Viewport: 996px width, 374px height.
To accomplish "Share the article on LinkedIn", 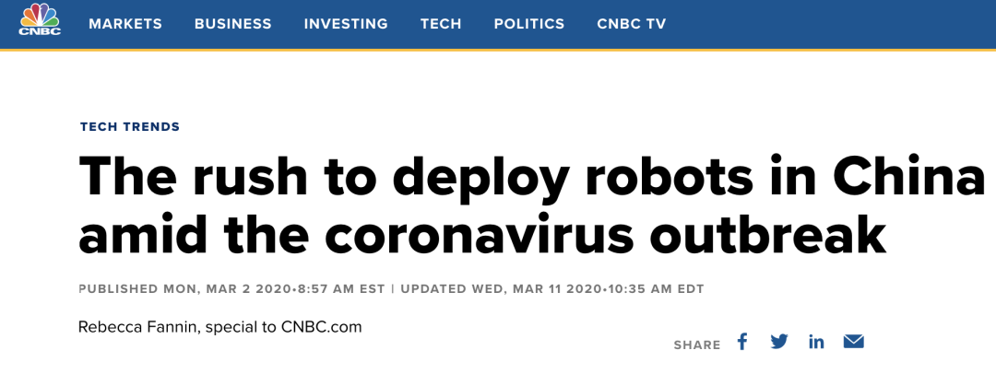I will pyautogui.click(x=816, y=342).
